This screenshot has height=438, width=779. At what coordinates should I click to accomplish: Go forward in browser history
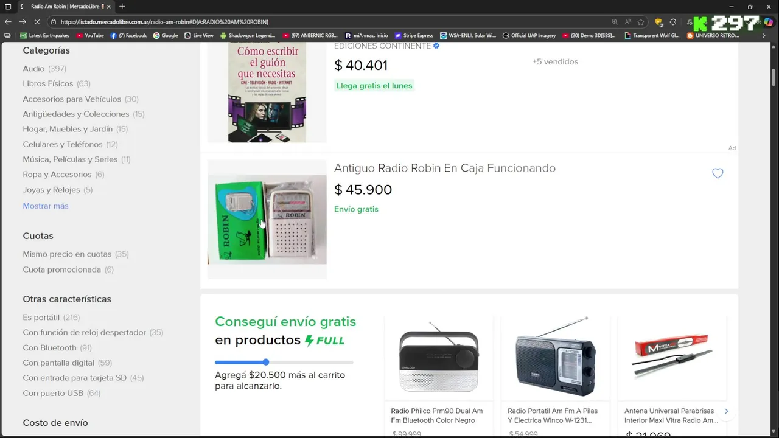(23, 22)
